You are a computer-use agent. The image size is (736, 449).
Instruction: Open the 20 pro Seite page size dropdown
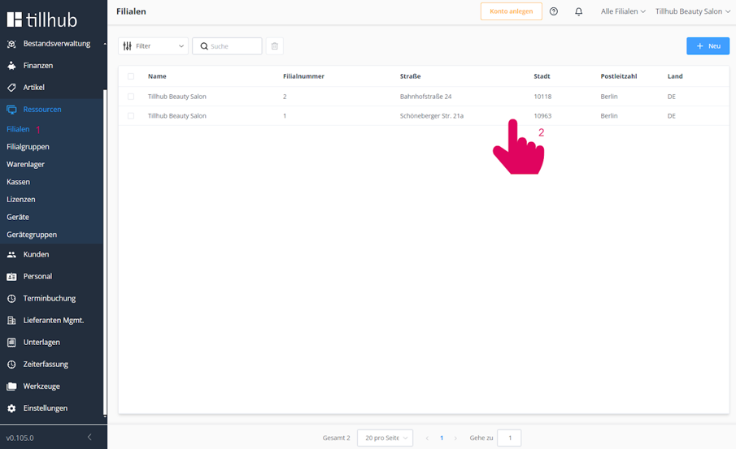click(x=385, y=438)
